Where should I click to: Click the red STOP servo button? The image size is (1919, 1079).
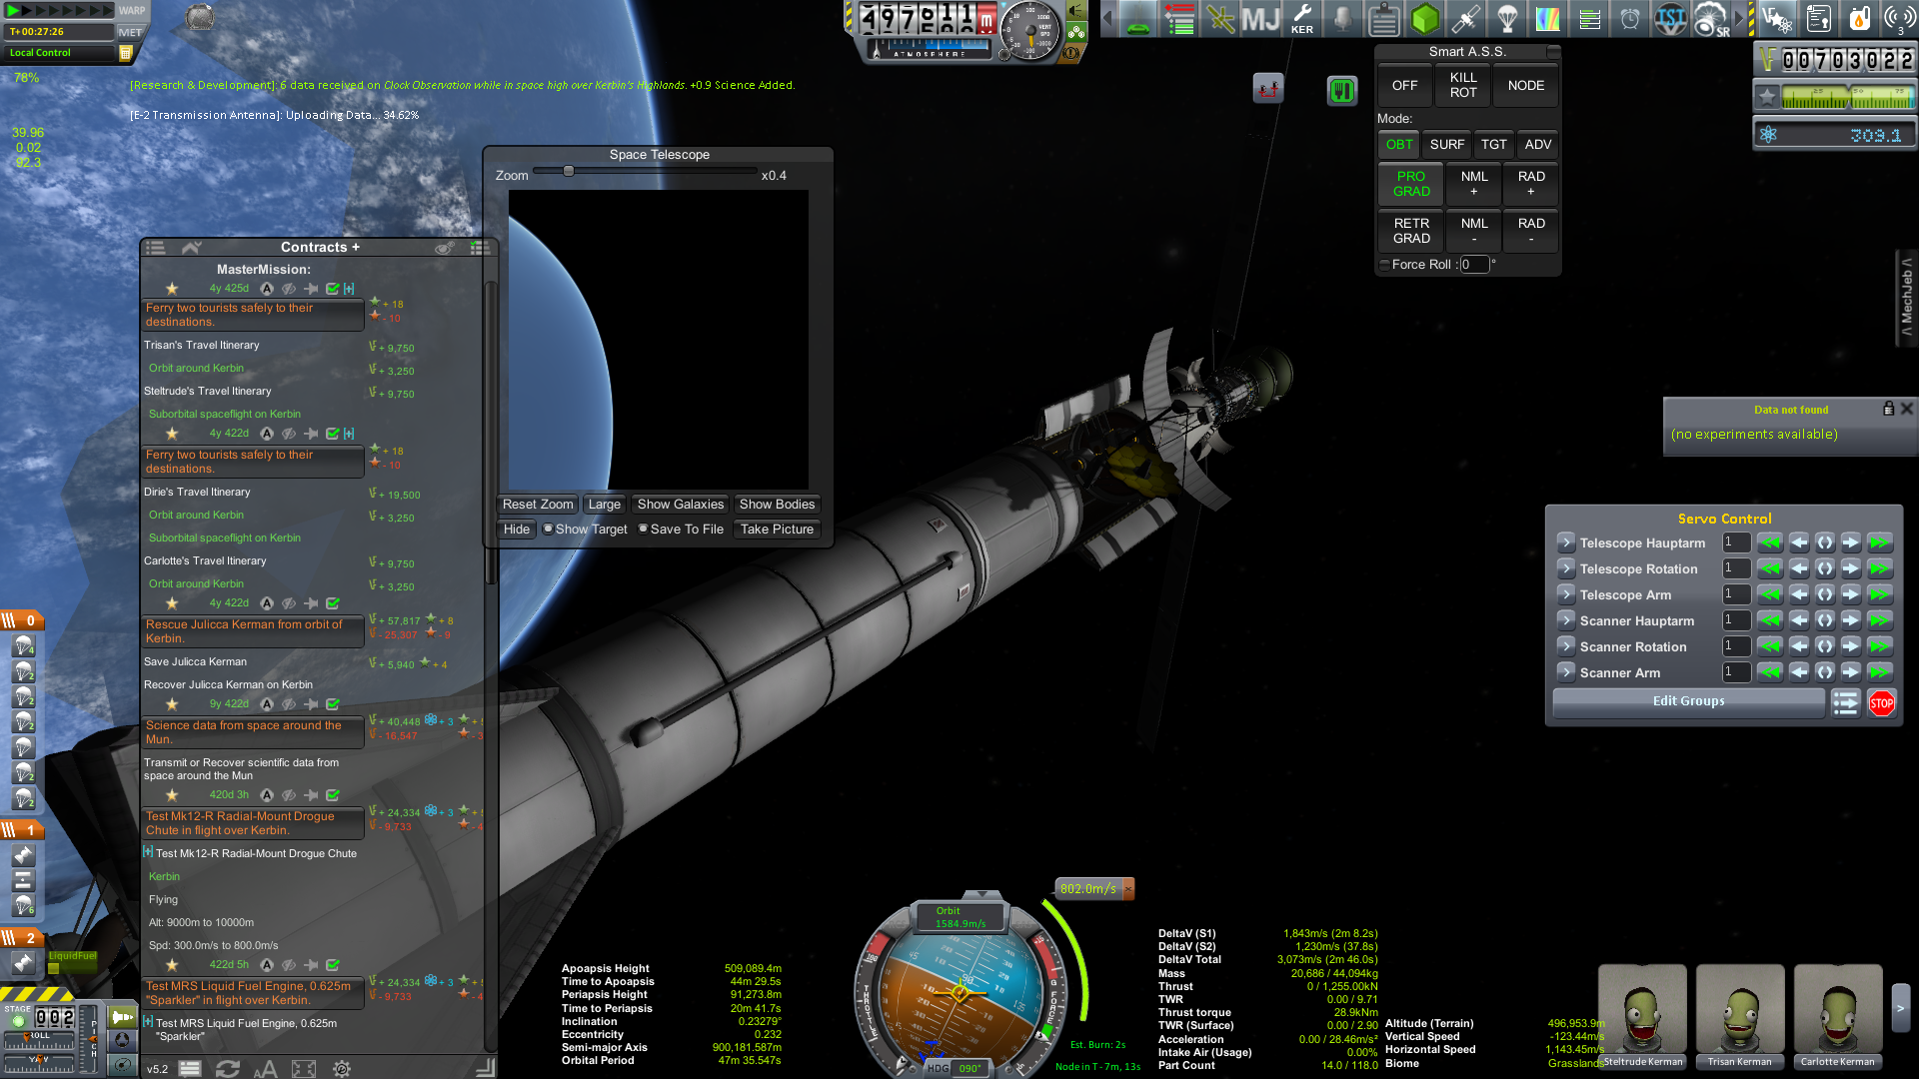pos(1881,703)
